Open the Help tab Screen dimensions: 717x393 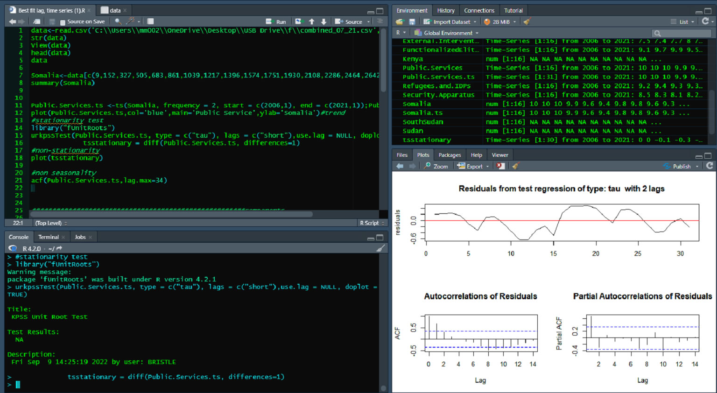pyautogui.click(x=477, y=155)
